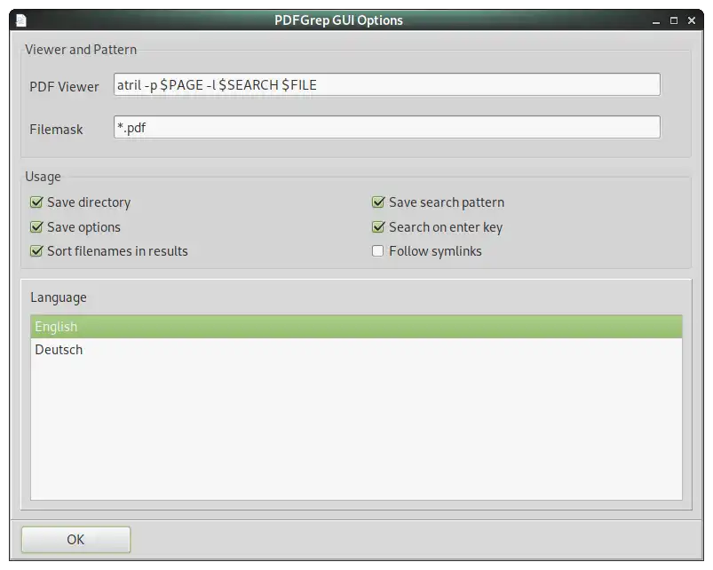This screenshot has height=570, width=713.
Task: Uncheck Save options
Action: coord(36,226)
